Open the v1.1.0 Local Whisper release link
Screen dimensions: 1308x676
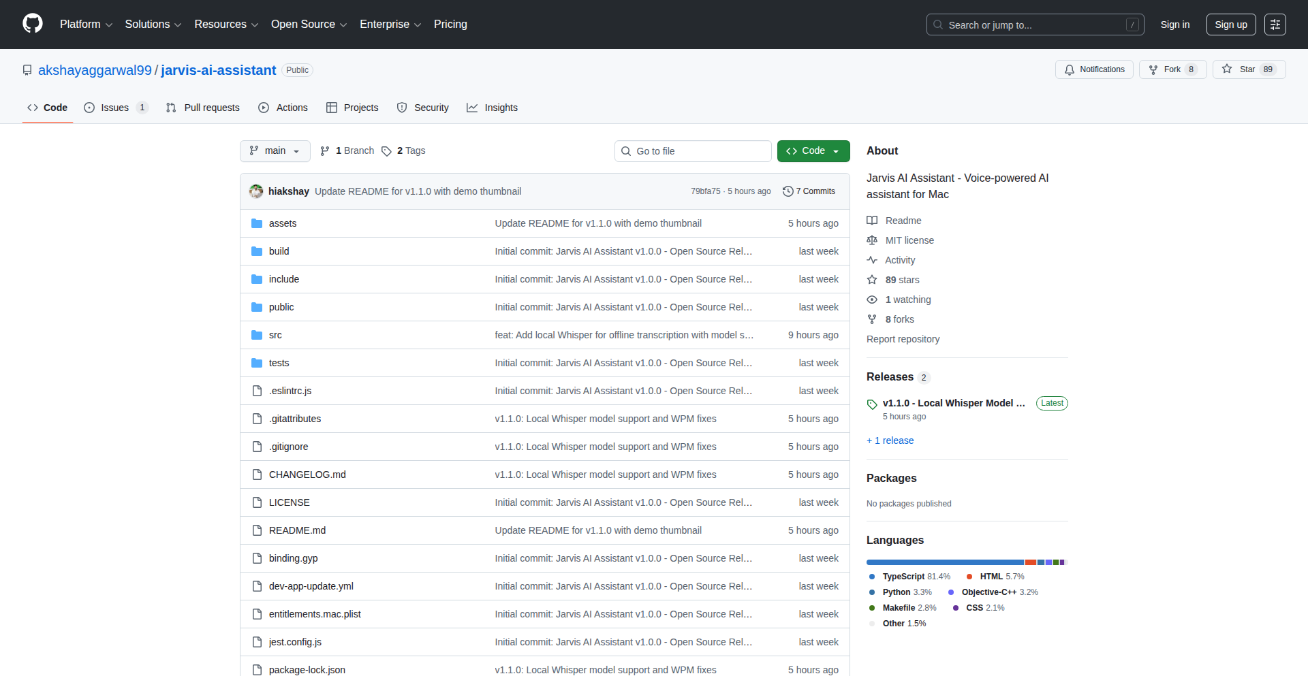click(952, 403)
